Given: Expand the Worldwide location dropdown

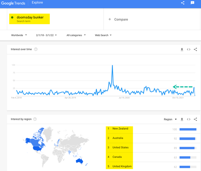Looking at the screenshot, I should pyautogui.click(x=19, y=35).
